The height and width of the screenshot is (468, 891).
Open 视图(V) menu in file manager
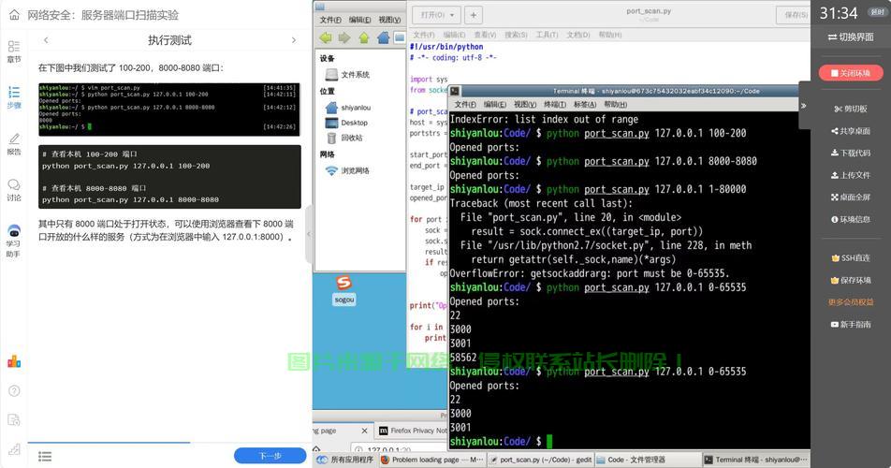(389, 20)
